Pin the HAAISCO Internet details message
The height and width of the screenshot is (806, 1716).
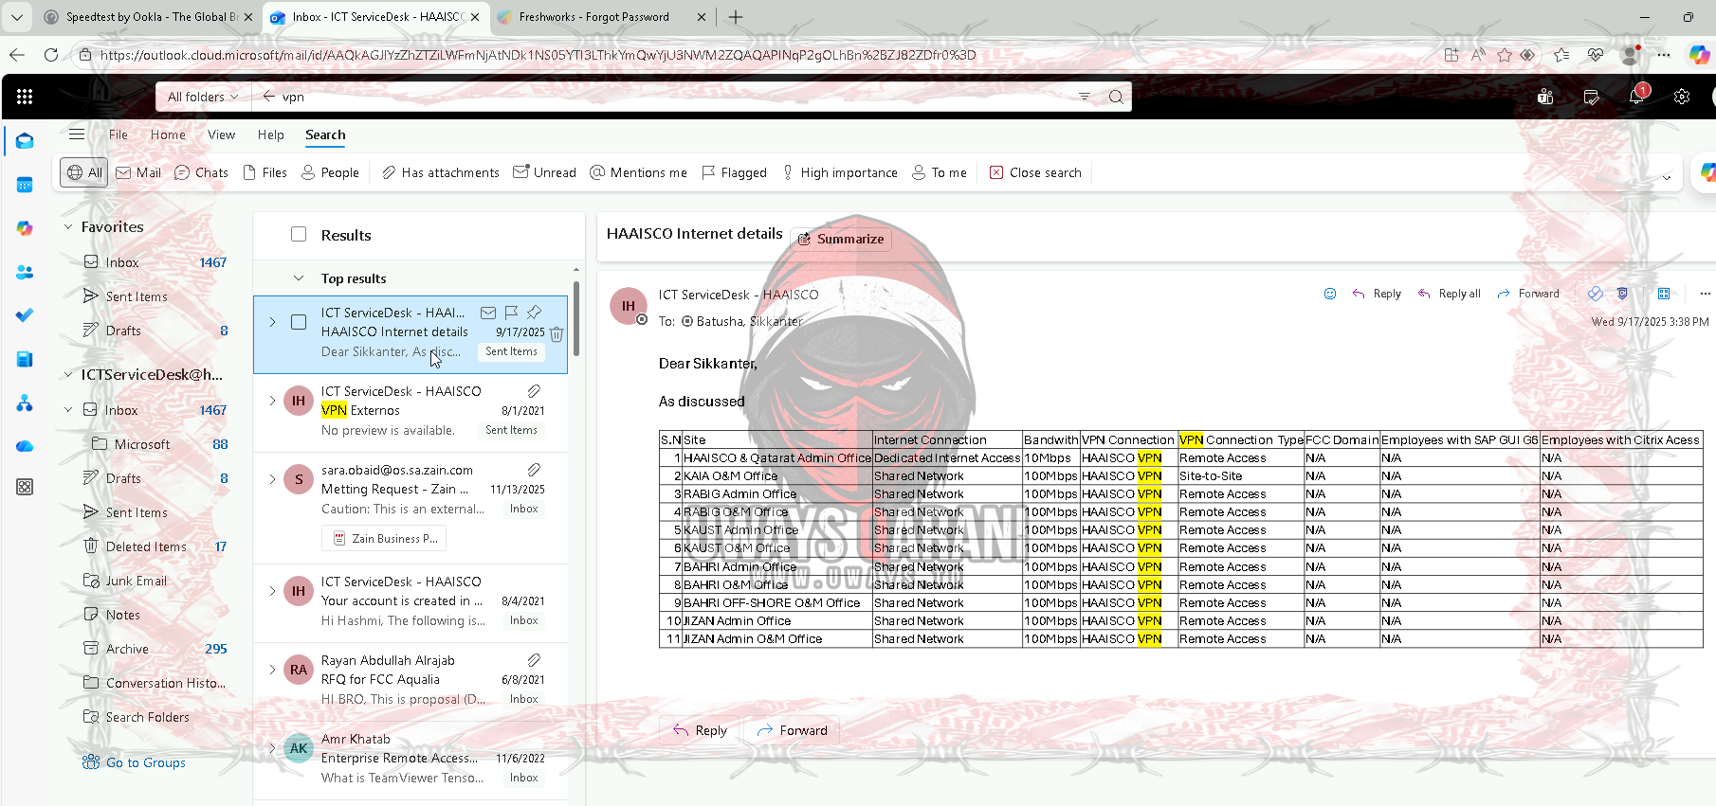(x=535, y=313)
